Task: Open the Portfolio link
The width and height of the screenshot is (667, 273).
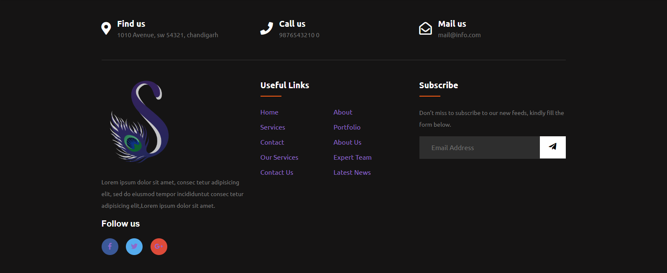Action: point(347,128)
